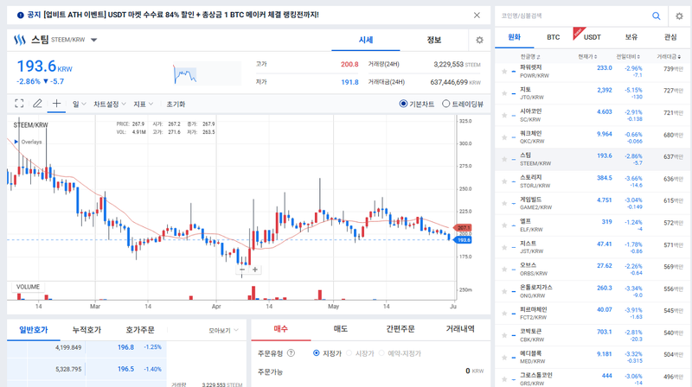Zoom in chart with plus button

255,270
